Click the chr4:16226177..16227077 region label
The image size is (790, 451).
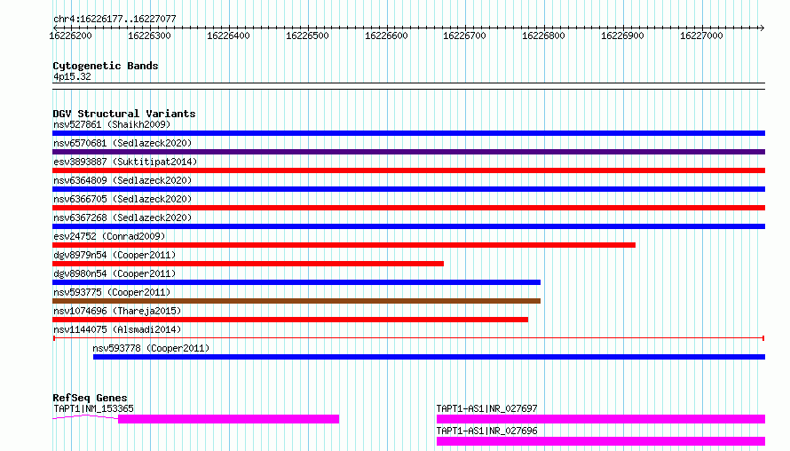pyautogui.click(x=115, y=20)
